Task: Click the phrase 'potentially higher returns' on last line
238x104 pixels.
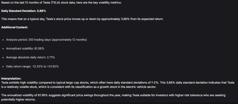Action: 18,100
